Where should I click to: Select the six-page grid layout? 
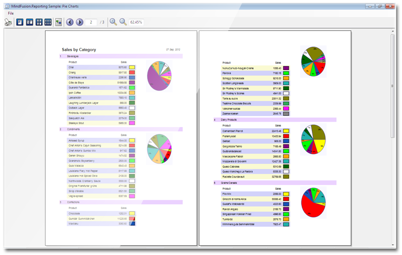(48, 22)
